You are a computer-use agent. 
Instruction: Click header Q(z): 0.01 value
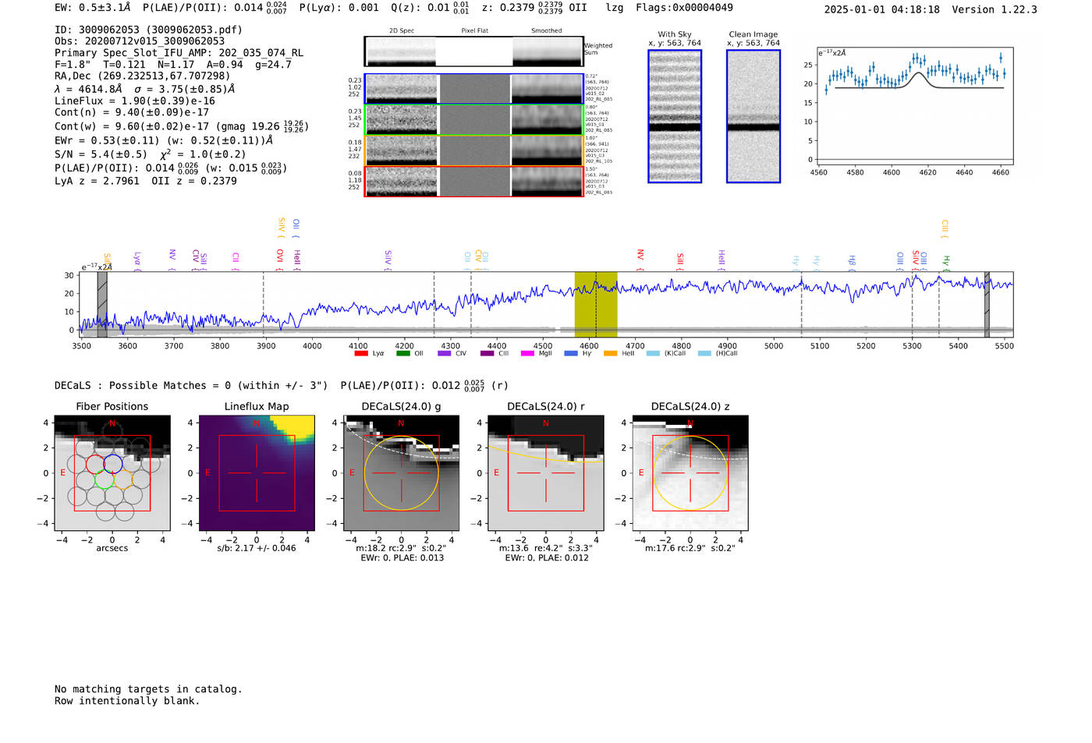coord(430,8)
